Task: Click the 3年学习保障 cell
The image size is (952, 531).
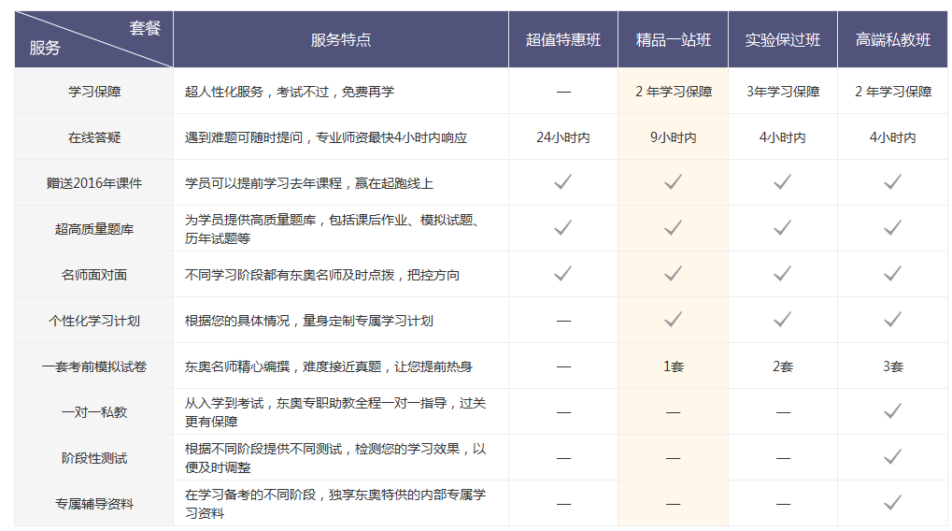Action: [x=782, y=92]
